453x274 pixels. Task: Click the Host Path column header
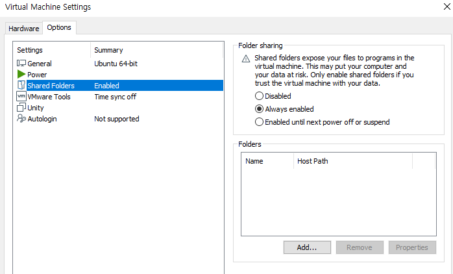coord(353,161)
